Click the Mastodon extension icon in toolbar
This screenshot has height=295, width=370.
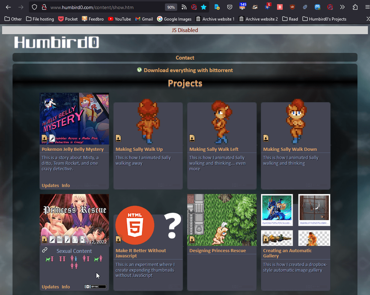(317, 7)
